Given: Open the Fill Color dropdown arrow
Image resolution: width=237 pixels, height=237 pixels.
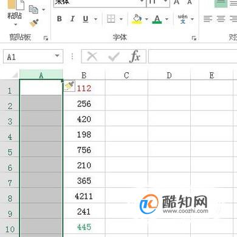Looking at the screenshot, I should click(146, 19).
